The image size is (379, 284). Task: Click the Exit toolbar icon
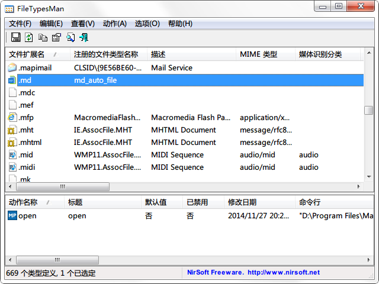coord(84,38)
